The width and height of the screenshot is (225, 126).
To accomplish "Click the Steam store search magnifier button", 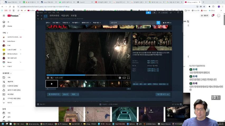I will pos(158,23).
